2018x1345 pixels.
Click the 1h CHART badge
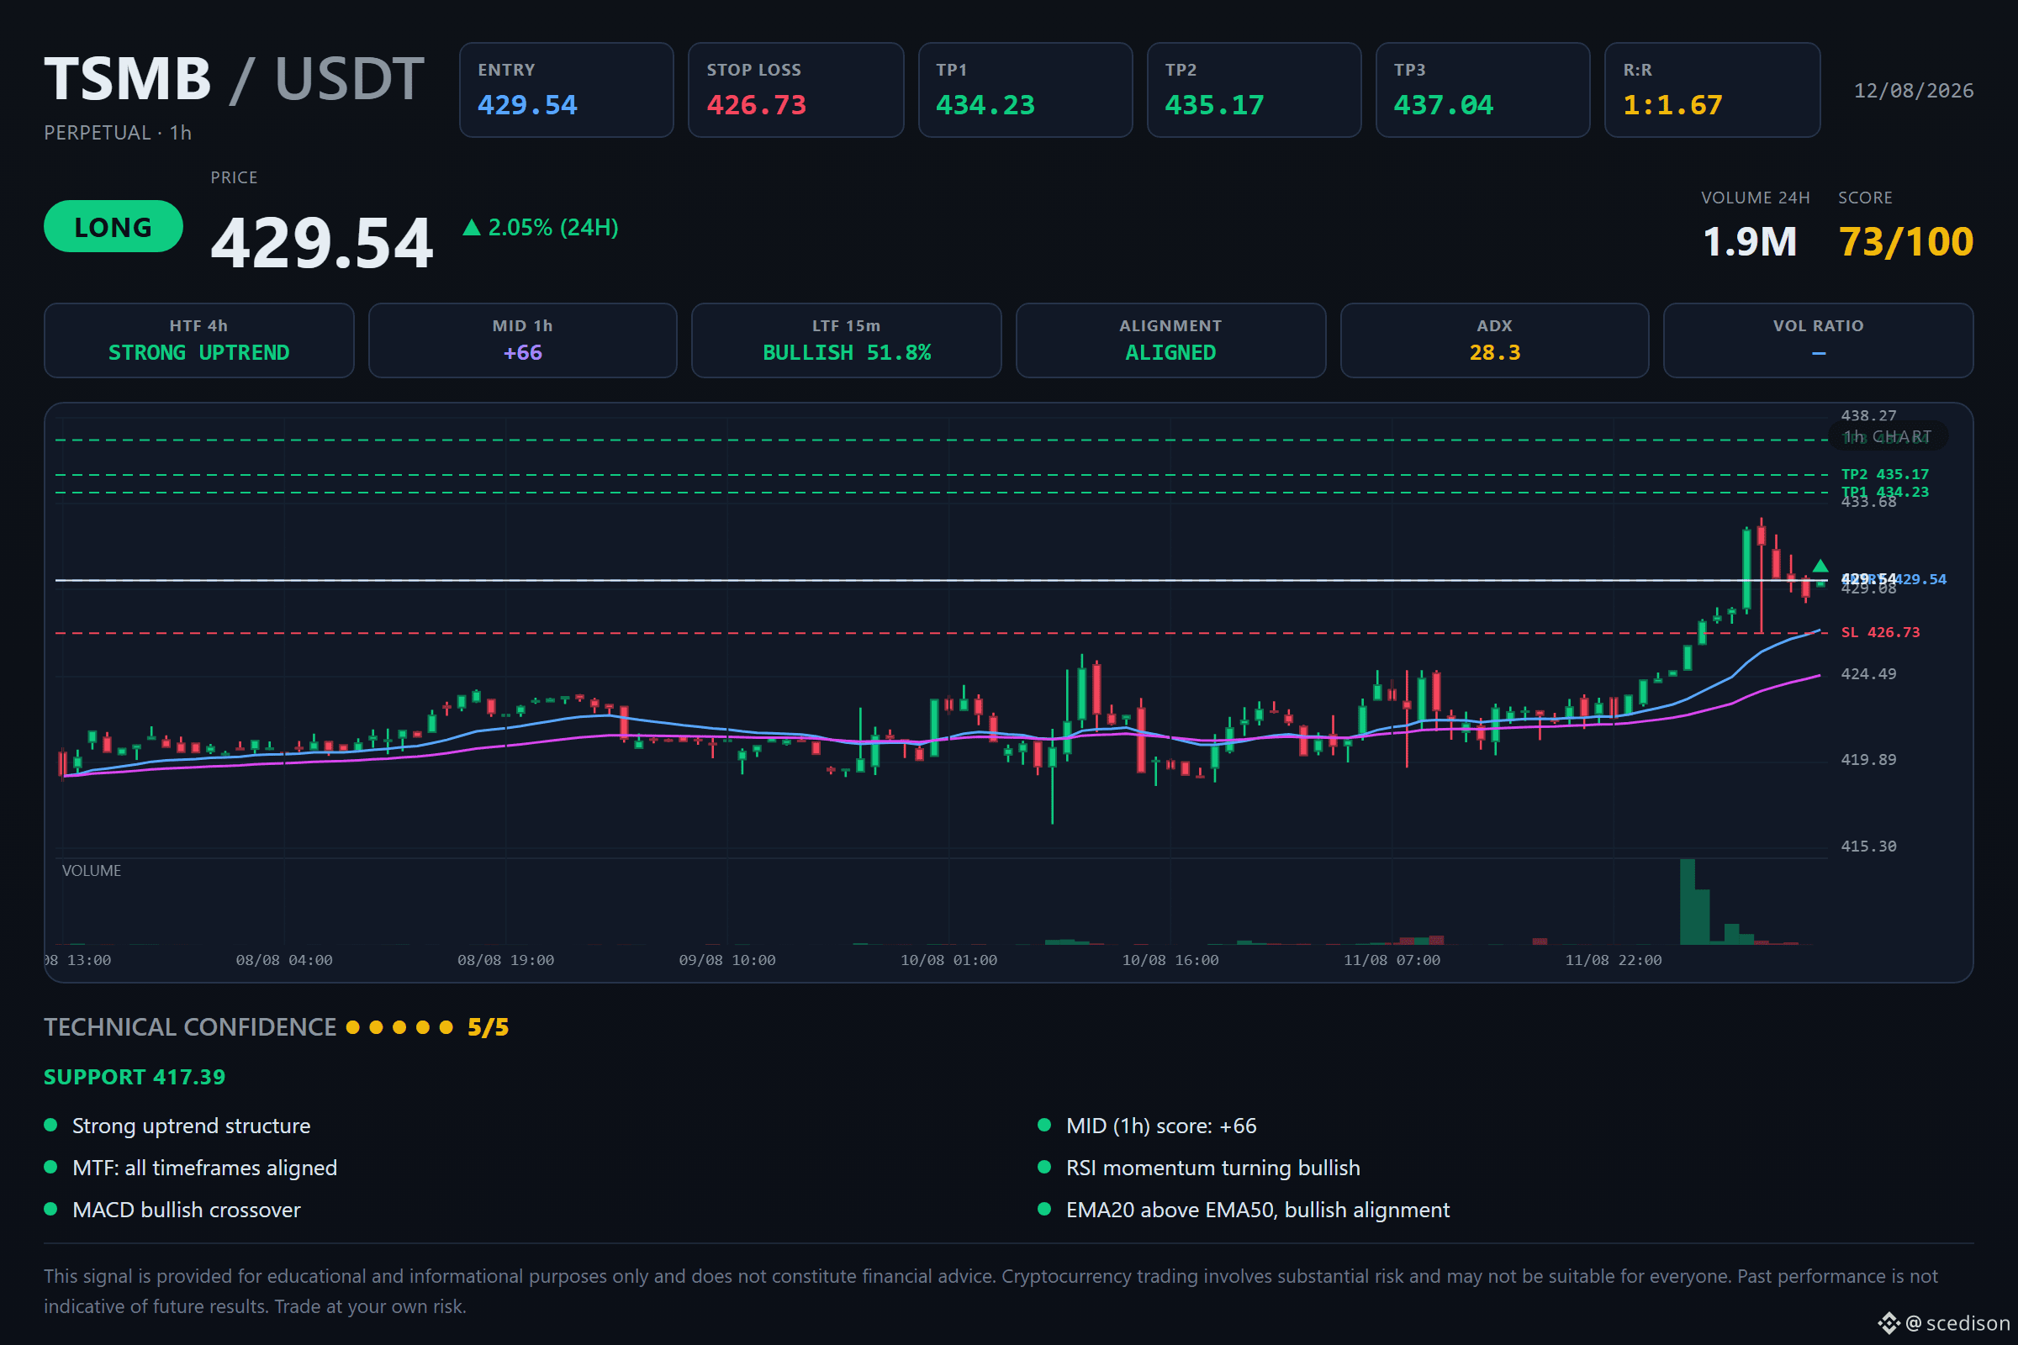tap(1888, 436)
